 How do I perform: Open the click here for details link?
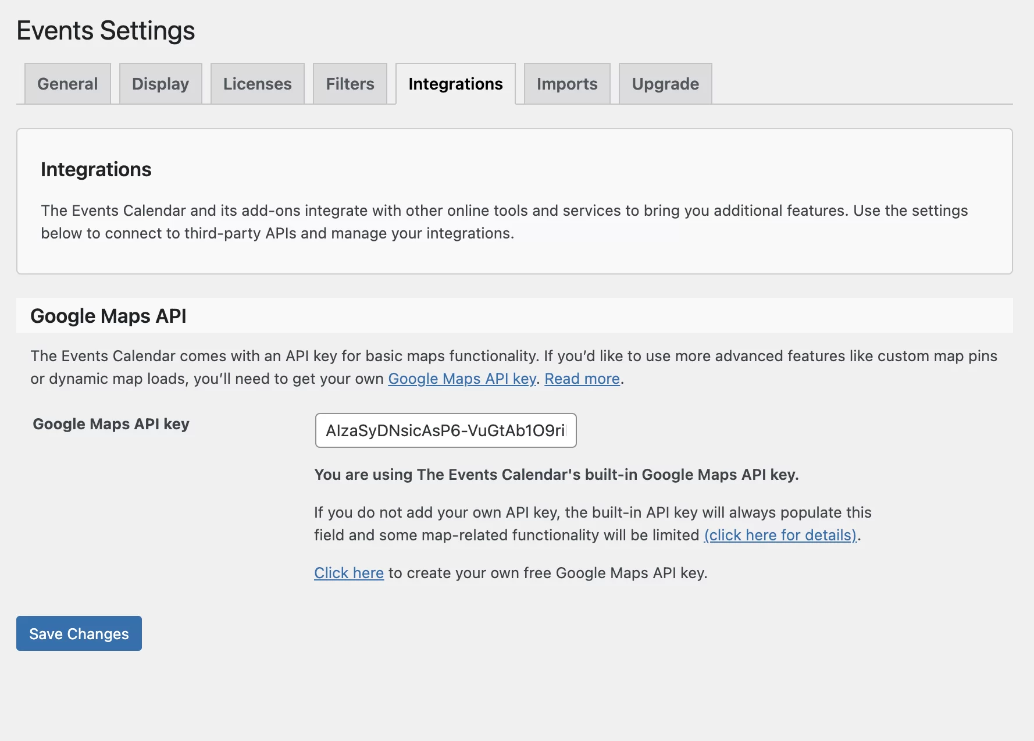pos(780,535)
